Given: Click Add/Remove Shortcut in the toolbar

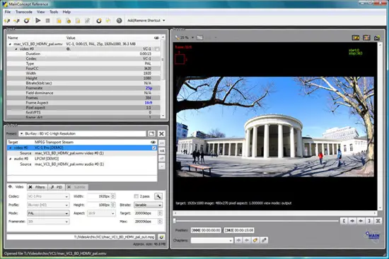Looking at the screenshot, I should point(146,20).
